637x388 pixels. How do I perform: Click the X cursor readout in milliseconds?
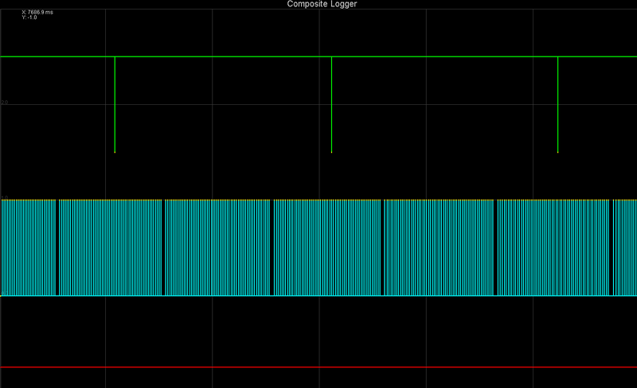point(36,12)
